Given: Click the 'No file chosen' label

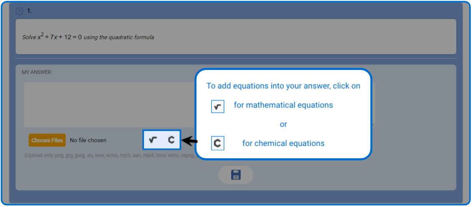Looking at the screenshot, I should (88, 140).
